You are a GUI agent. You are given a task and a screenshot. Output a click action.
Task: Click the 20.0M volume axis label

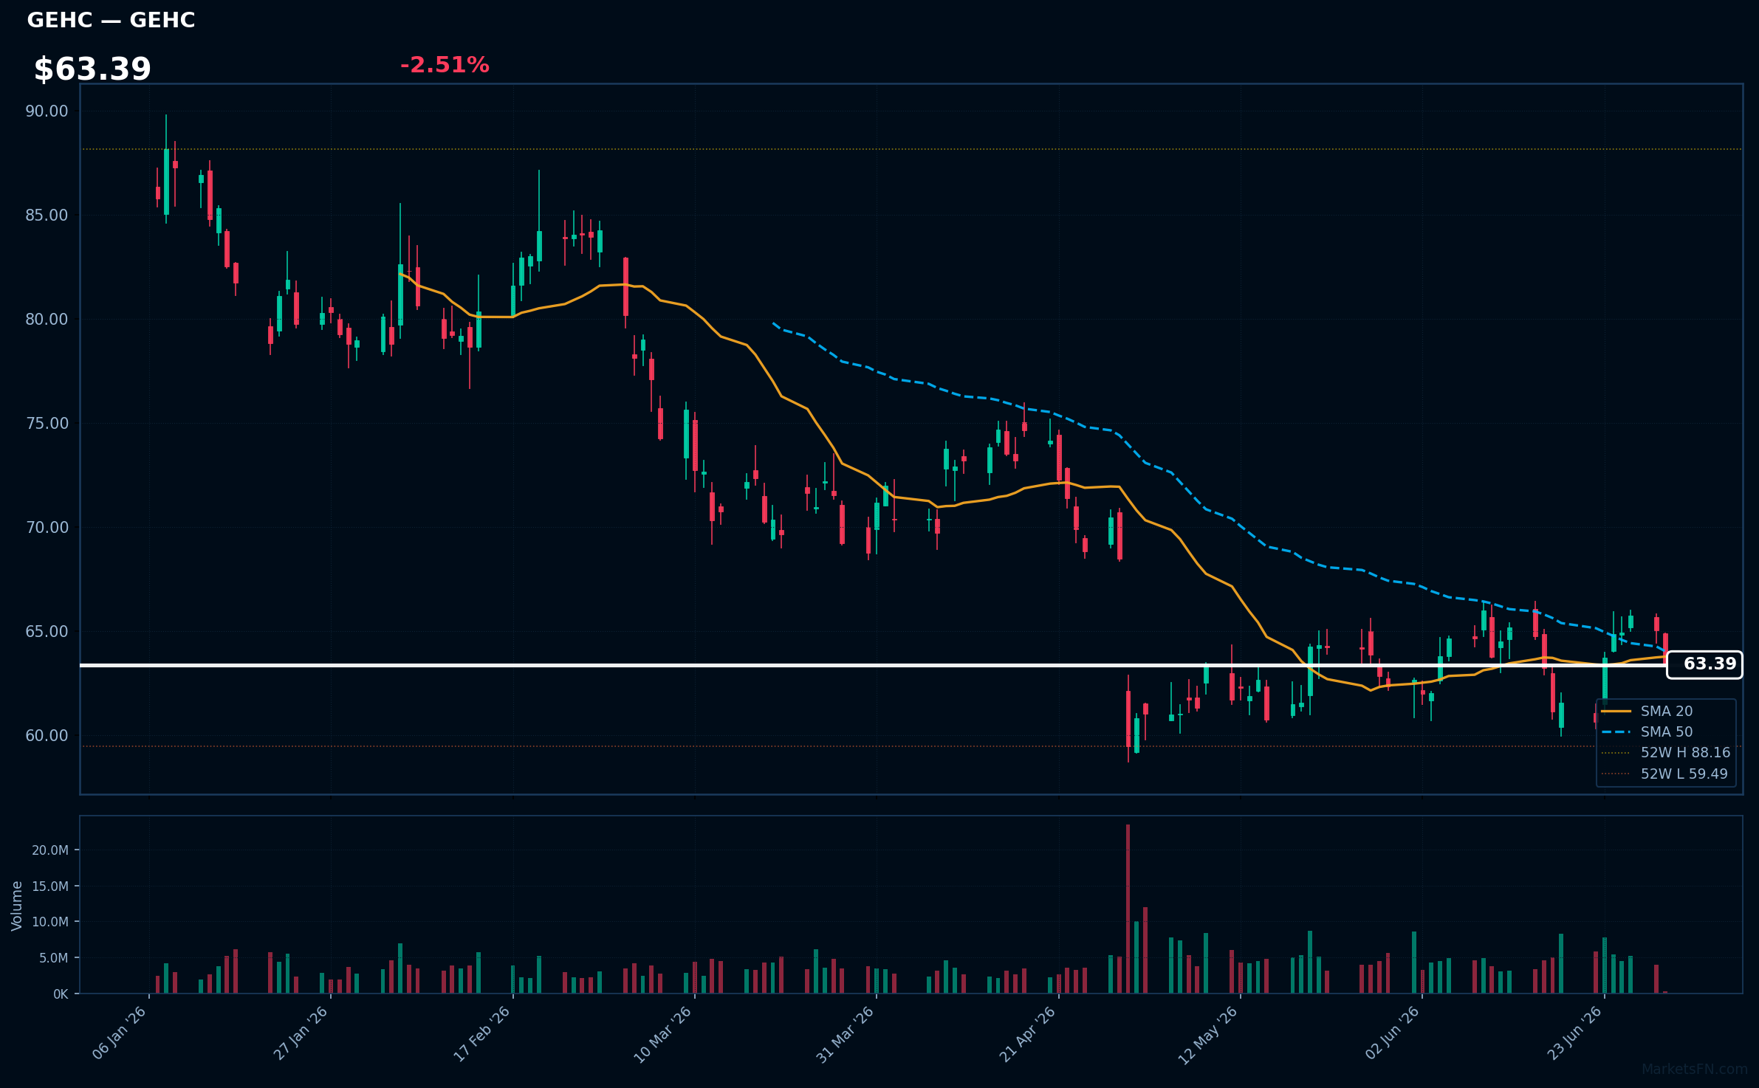(x=50, y=850)
